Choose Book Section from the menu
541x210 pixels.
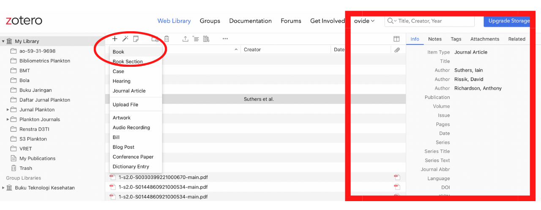point(136,62)
